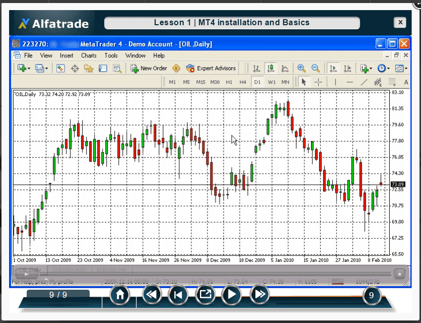Draw a trendline with the diagonal line tool
Viewport: 421px width, 323px height.
(x=364, y=82)
